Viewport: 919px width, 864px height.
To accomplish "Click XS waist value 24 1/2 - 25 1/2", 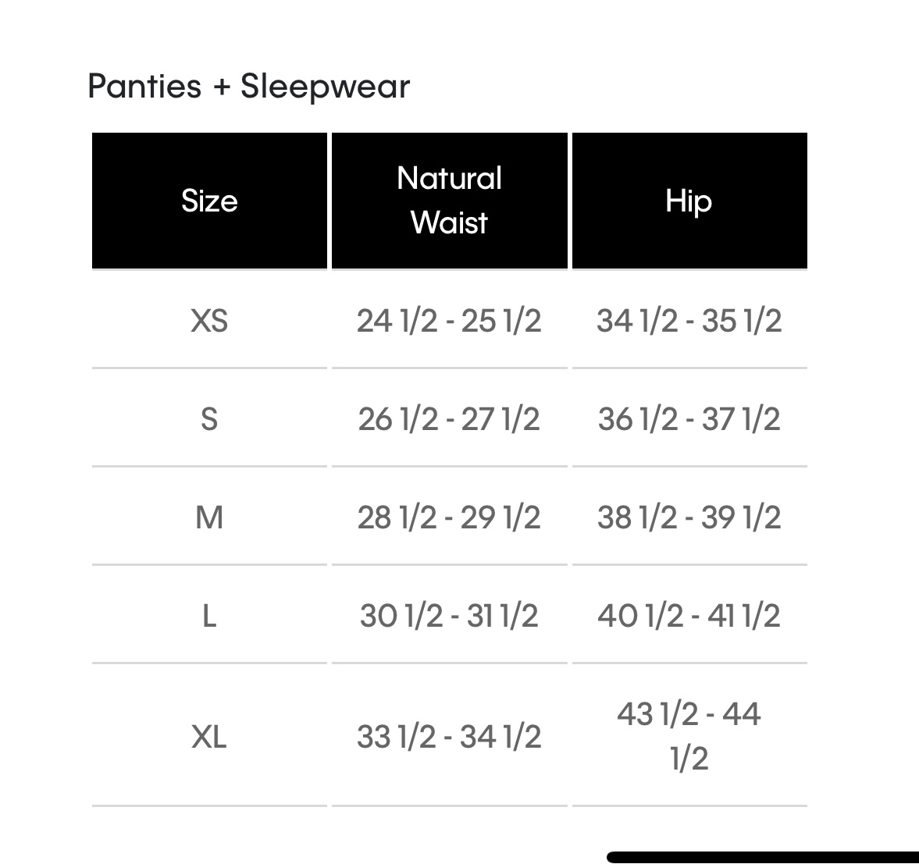I will pos(449,321).
